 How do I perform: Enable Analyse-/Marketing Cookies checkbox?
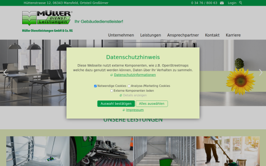coord(129,86)
